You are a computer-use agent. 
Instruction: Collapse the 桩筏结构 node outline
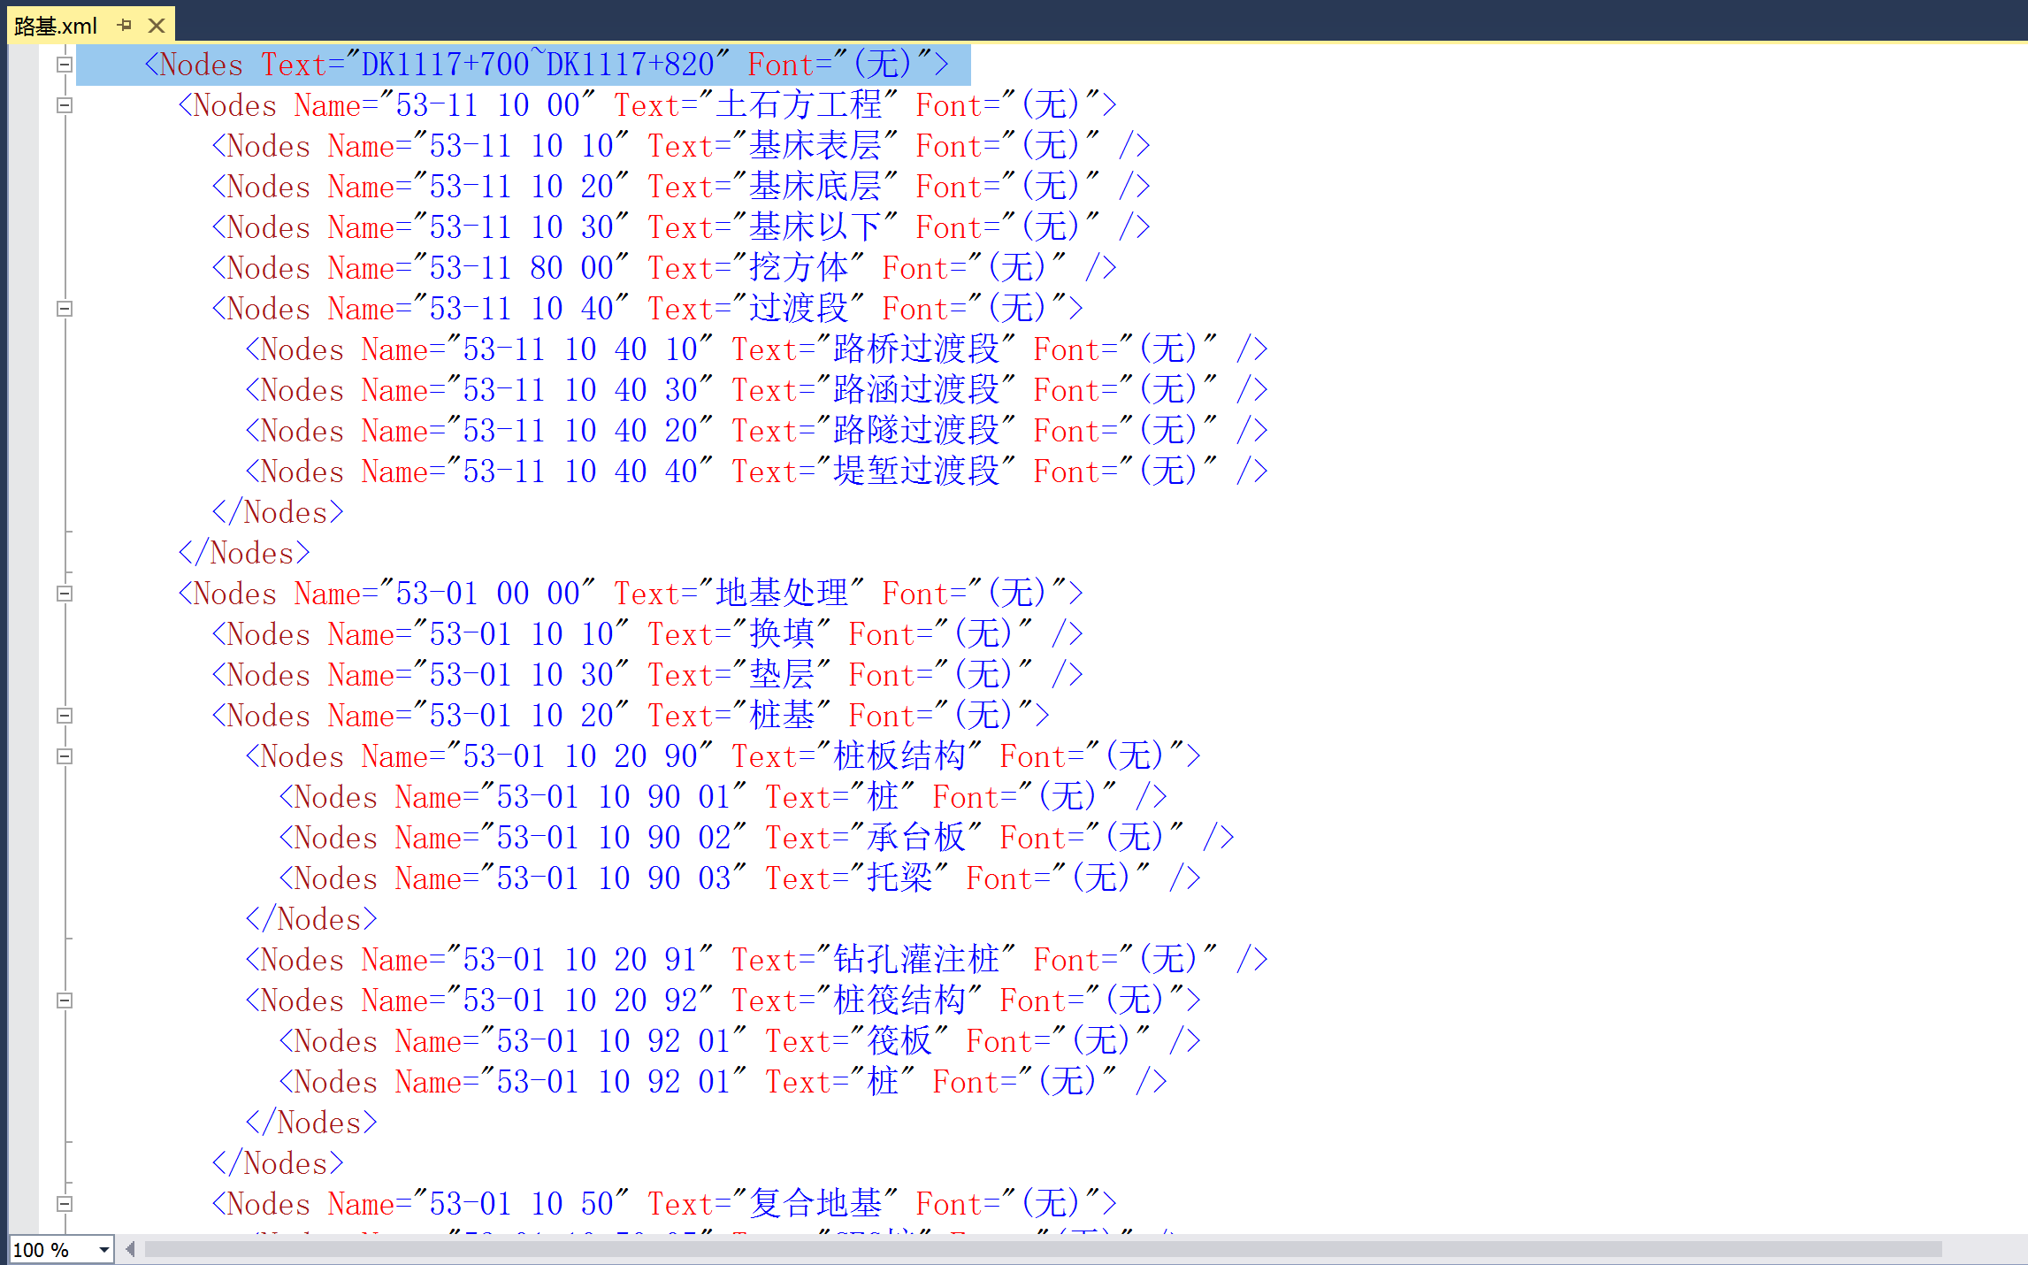coord(65,1000)
